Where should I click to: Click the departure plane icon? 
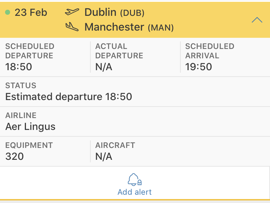(72, 12)
